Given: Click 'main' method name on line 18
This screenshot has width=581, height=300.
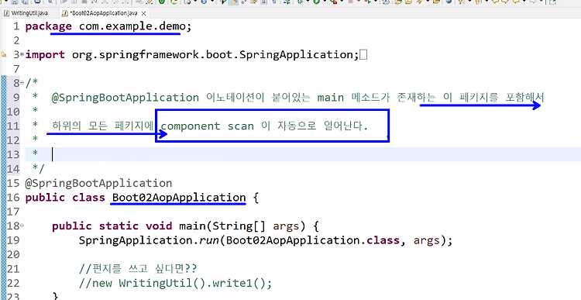Looking at the screenshot, I should pyautogui.click(x=192, y=226).
